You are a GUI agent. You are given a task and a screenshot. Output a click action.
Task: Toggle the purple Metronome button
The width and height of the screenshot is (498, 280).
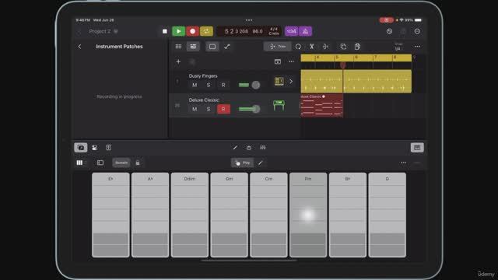point(305,31)
